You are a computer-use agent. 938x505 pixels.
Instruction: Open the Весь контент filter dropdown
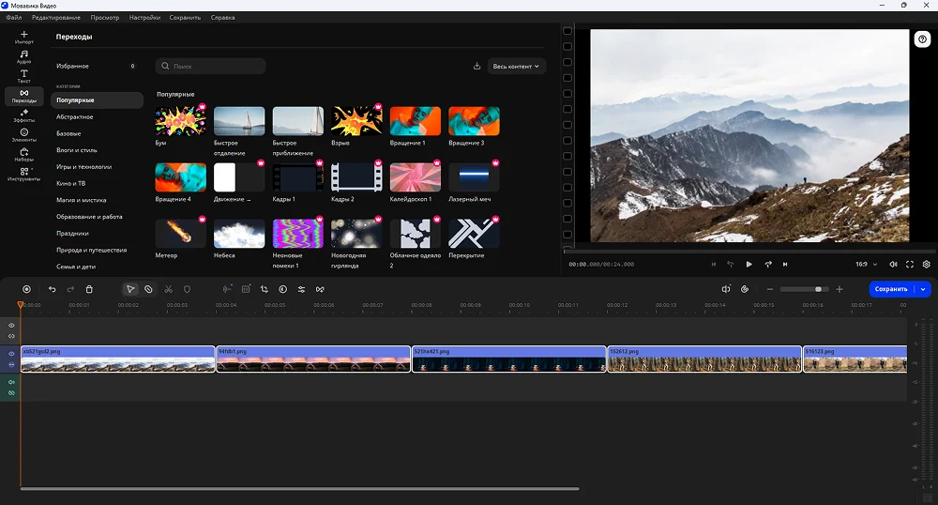click(516, 66)
